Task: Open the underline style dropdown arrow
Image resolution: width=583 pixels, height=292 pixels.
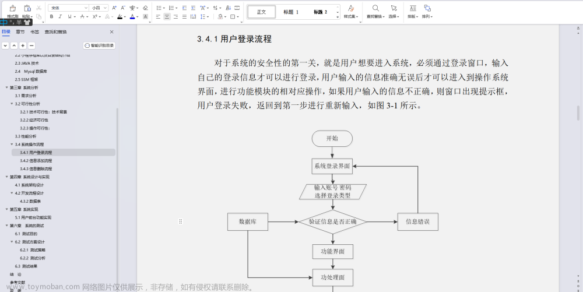Action: tap(75, 17)
